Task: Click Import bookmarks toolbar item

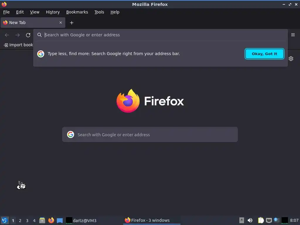Action: click(x=18, y=45)
